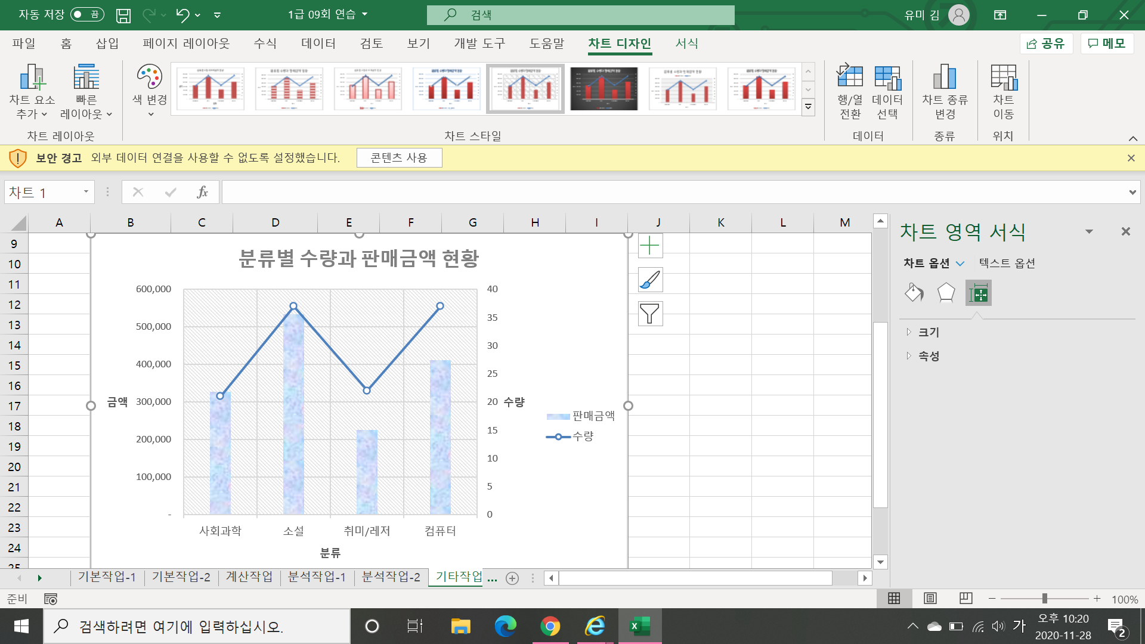The height and width of the screenshot is (644, 1145).
Task: Click the 공유 (Share) button
Action: (x=1046, y=44)
